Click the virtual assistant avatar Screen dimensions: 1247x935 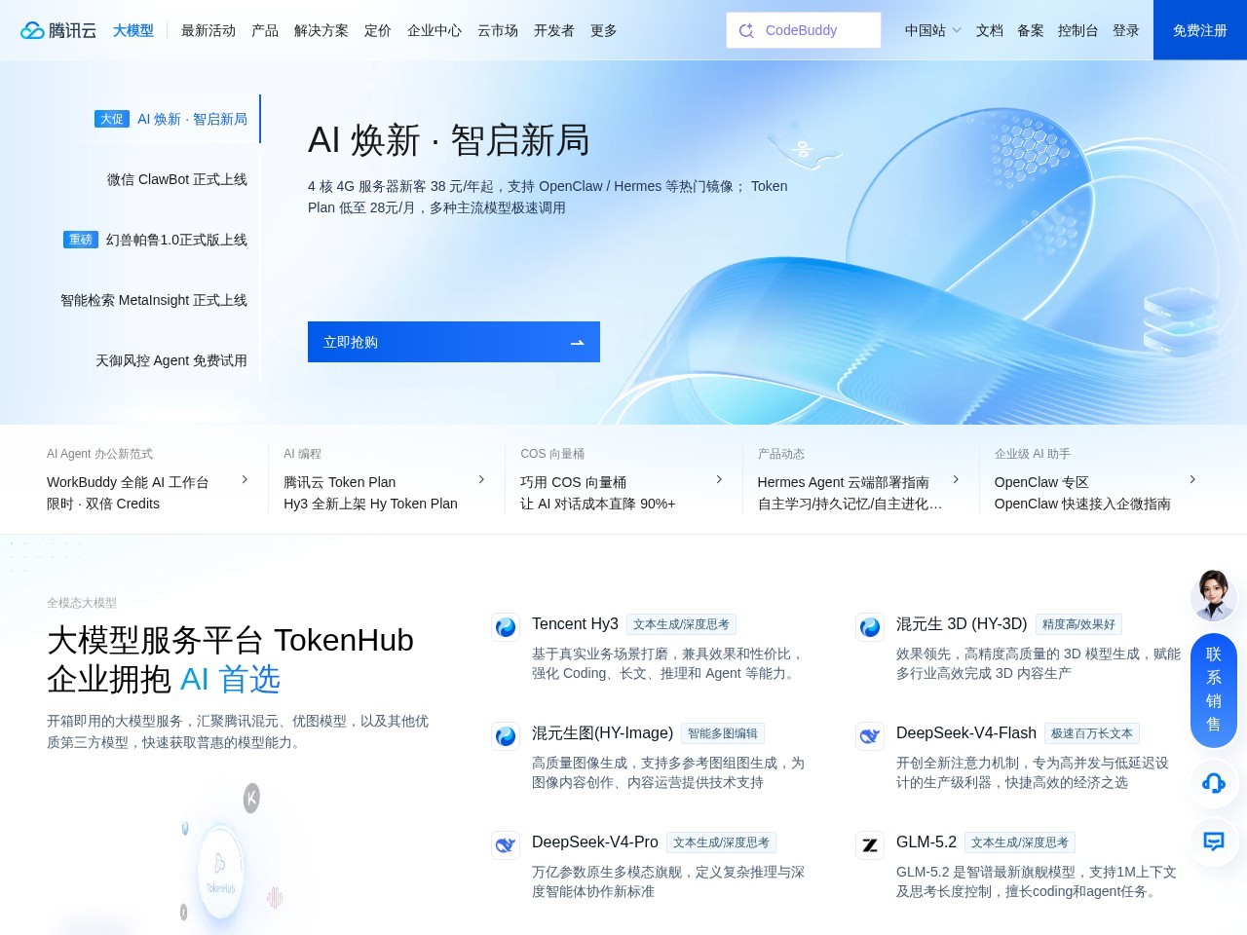coord(1214,595)
